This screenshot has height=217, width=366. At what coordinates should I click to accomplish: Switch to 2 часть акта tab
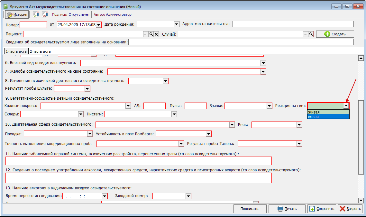point(40,51)
